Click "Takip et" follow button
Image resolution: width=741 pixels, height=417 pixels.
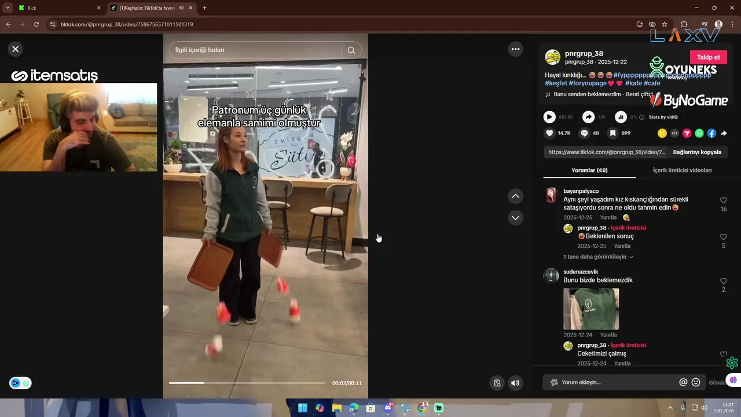tap(708, 57)
